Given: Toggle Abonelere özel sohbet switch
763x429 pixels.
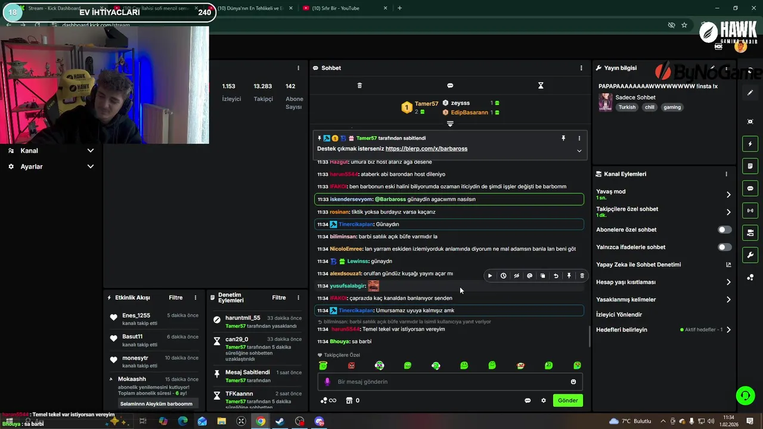Looking at the screenshot, I should pos(724,229).
